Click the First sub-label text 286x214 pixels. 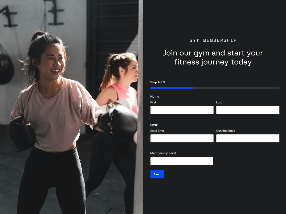(x=153, y=102)
